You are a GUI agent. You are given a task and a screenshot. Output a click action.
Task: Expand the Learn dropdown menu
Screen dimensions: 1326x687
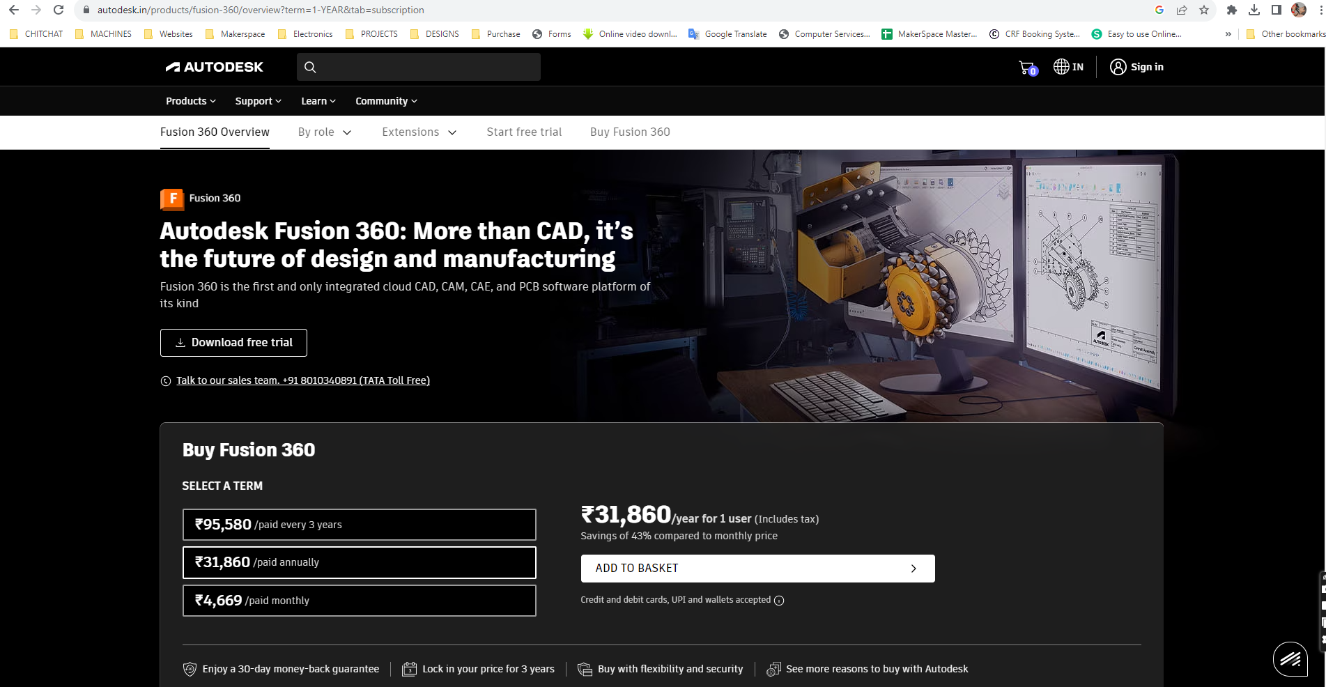(x=318, y=101)
